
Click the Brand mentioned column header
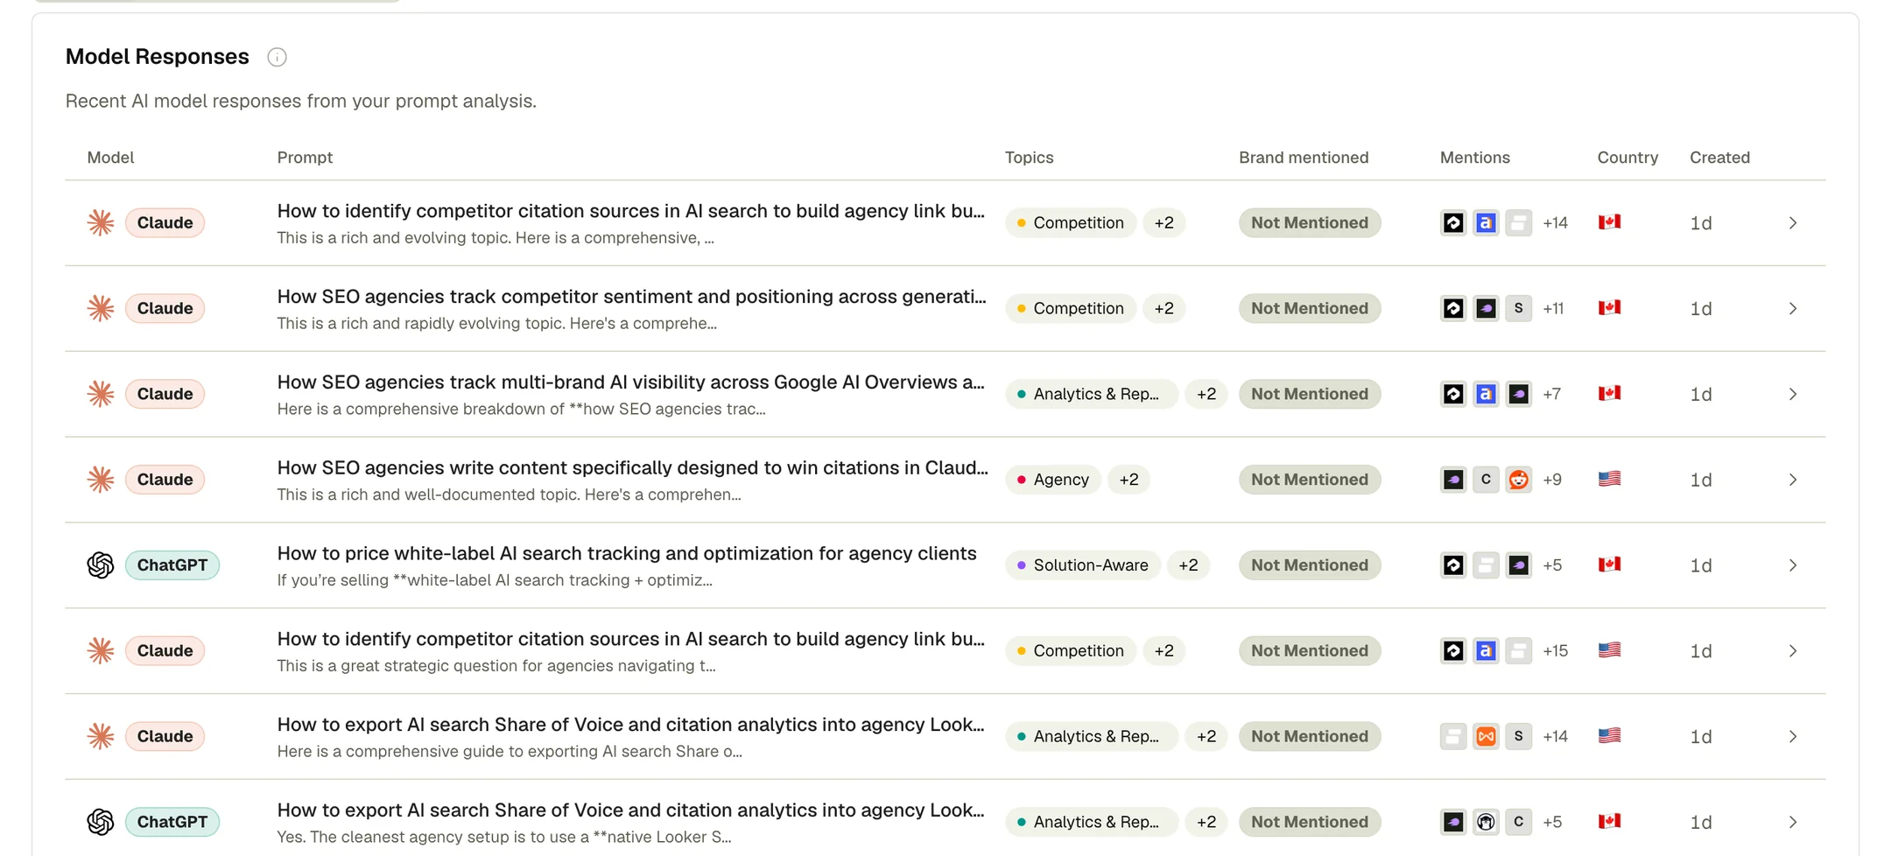(1303, 158)
